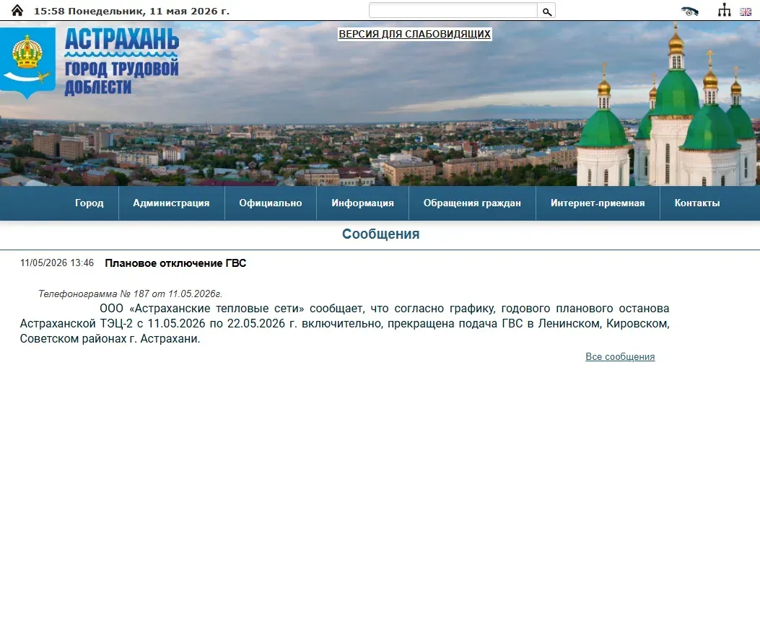Go to the home page icon
The height and width of the screenshot is (639, 760).
(x=17, y=10)
